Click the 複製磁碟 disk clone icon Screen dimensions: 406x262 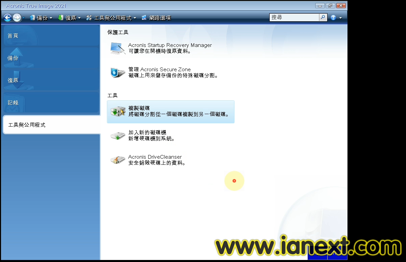click(x=118, y=111)
